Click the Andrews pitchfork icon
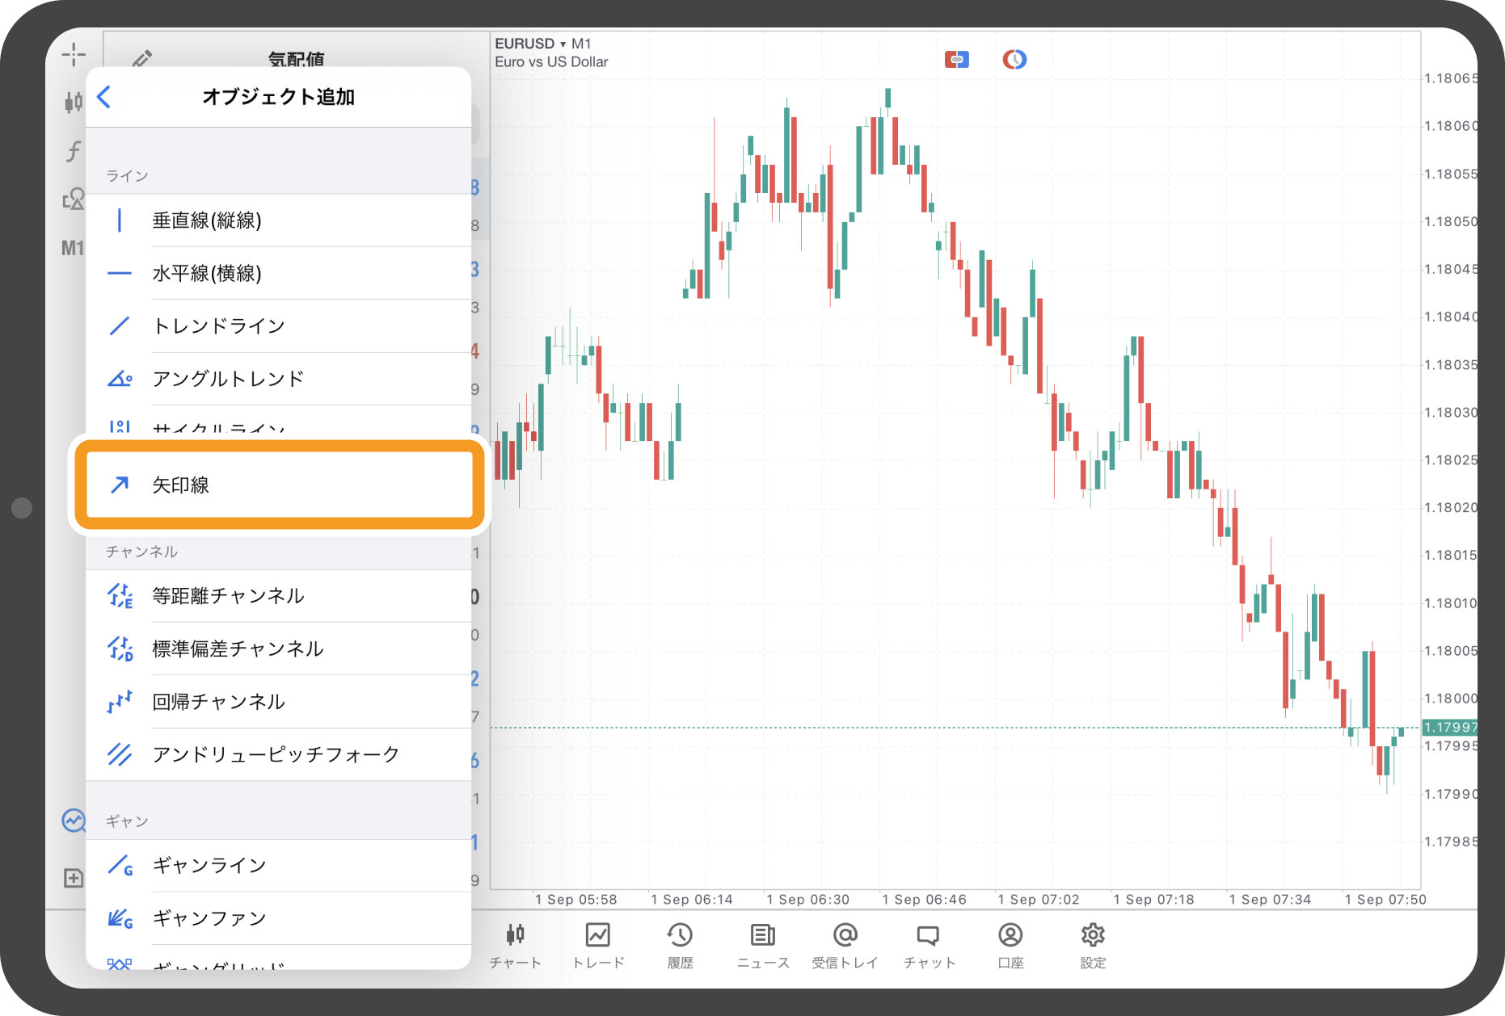This screenshot has width=1505, height=1016. 120,754
